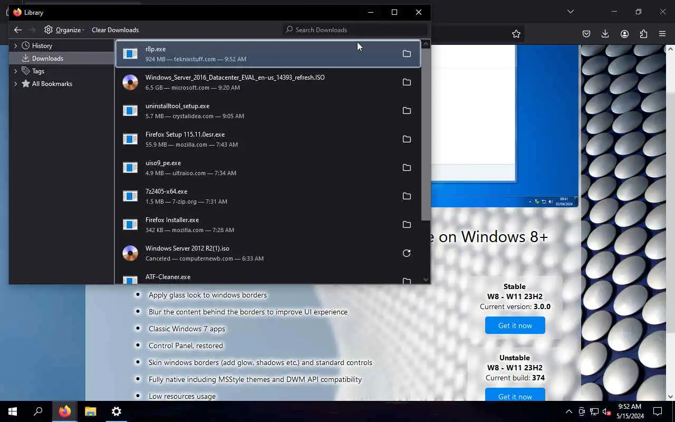Bookmark this page with the star icon

tap(516, 34)
